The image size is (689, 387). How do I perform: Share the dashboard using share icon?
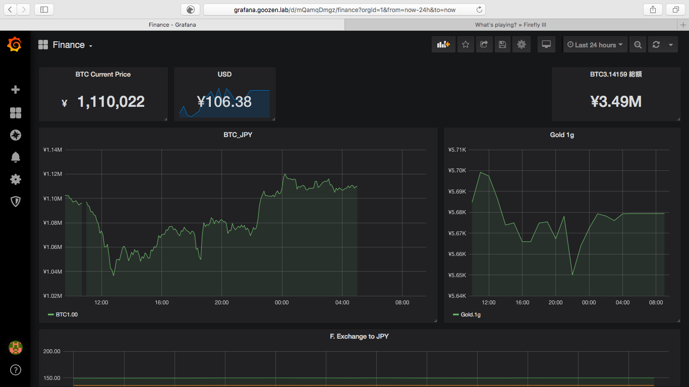(484, 44)
